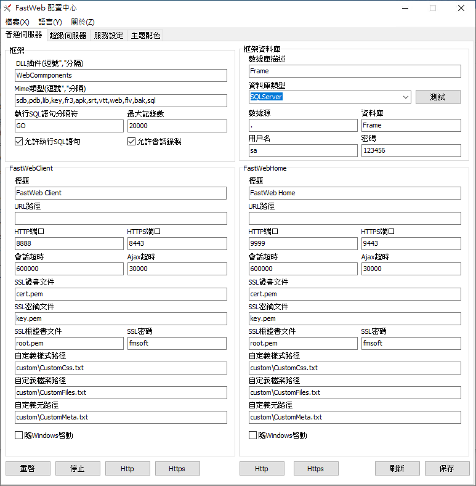This screenshot has height=486, width=476.
Task: Click the FastWeb app icon in title bar
Action: click(7, 8)
